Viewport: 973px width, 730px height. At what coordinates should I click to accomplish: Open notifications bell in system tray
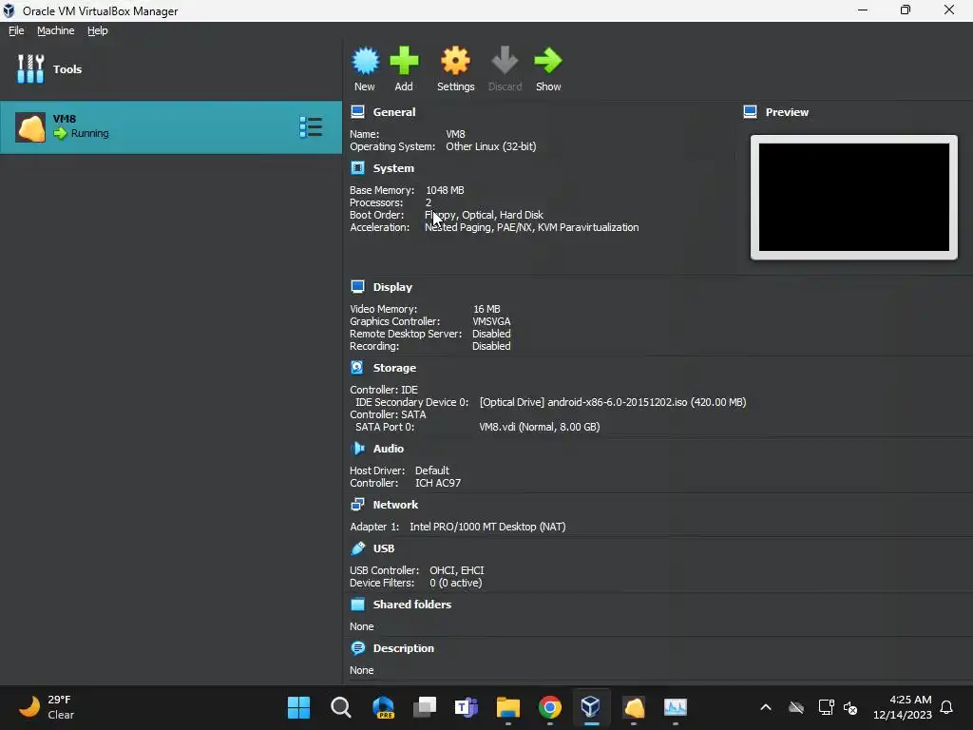point(946,707)
